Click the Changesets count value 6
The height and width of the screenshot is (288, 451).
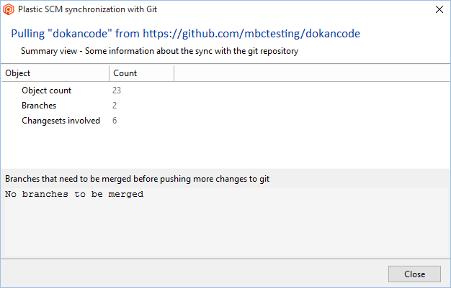[115, 121]
